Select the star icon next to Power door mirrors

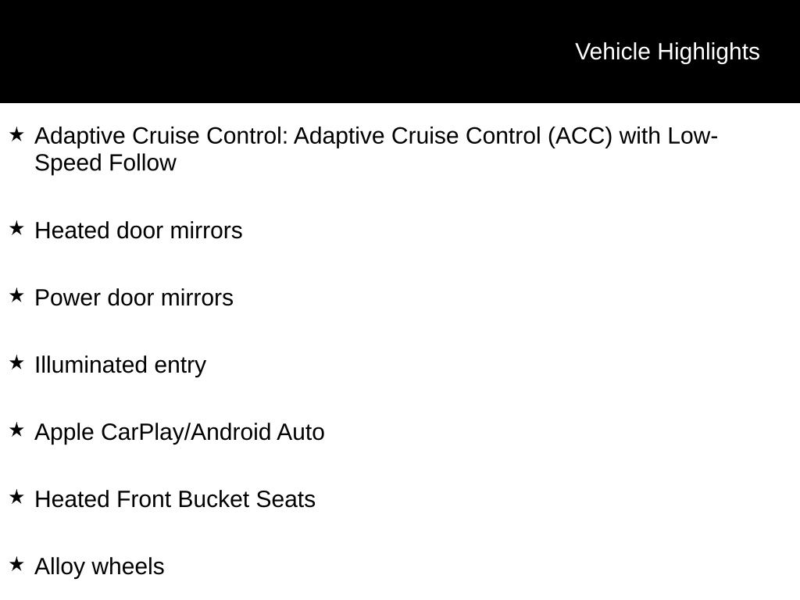(x=16, y=296)
